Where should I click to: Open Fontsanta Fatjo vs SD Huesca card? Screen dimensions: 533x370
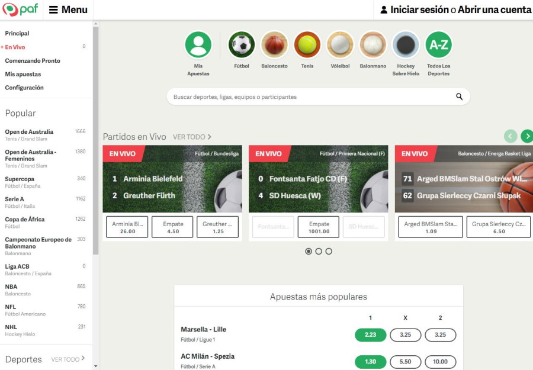click(x=318, y=179)
